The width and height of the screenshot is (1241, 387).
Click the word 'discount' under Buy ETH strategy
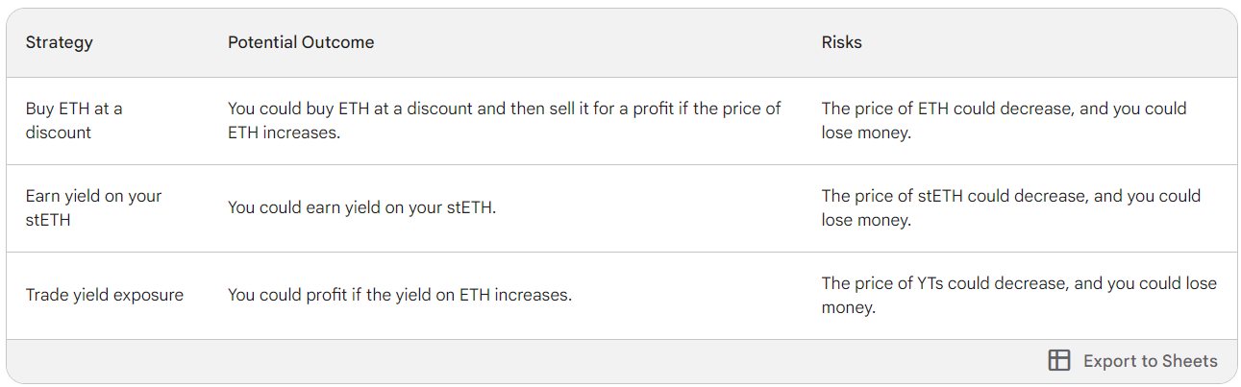59,133
